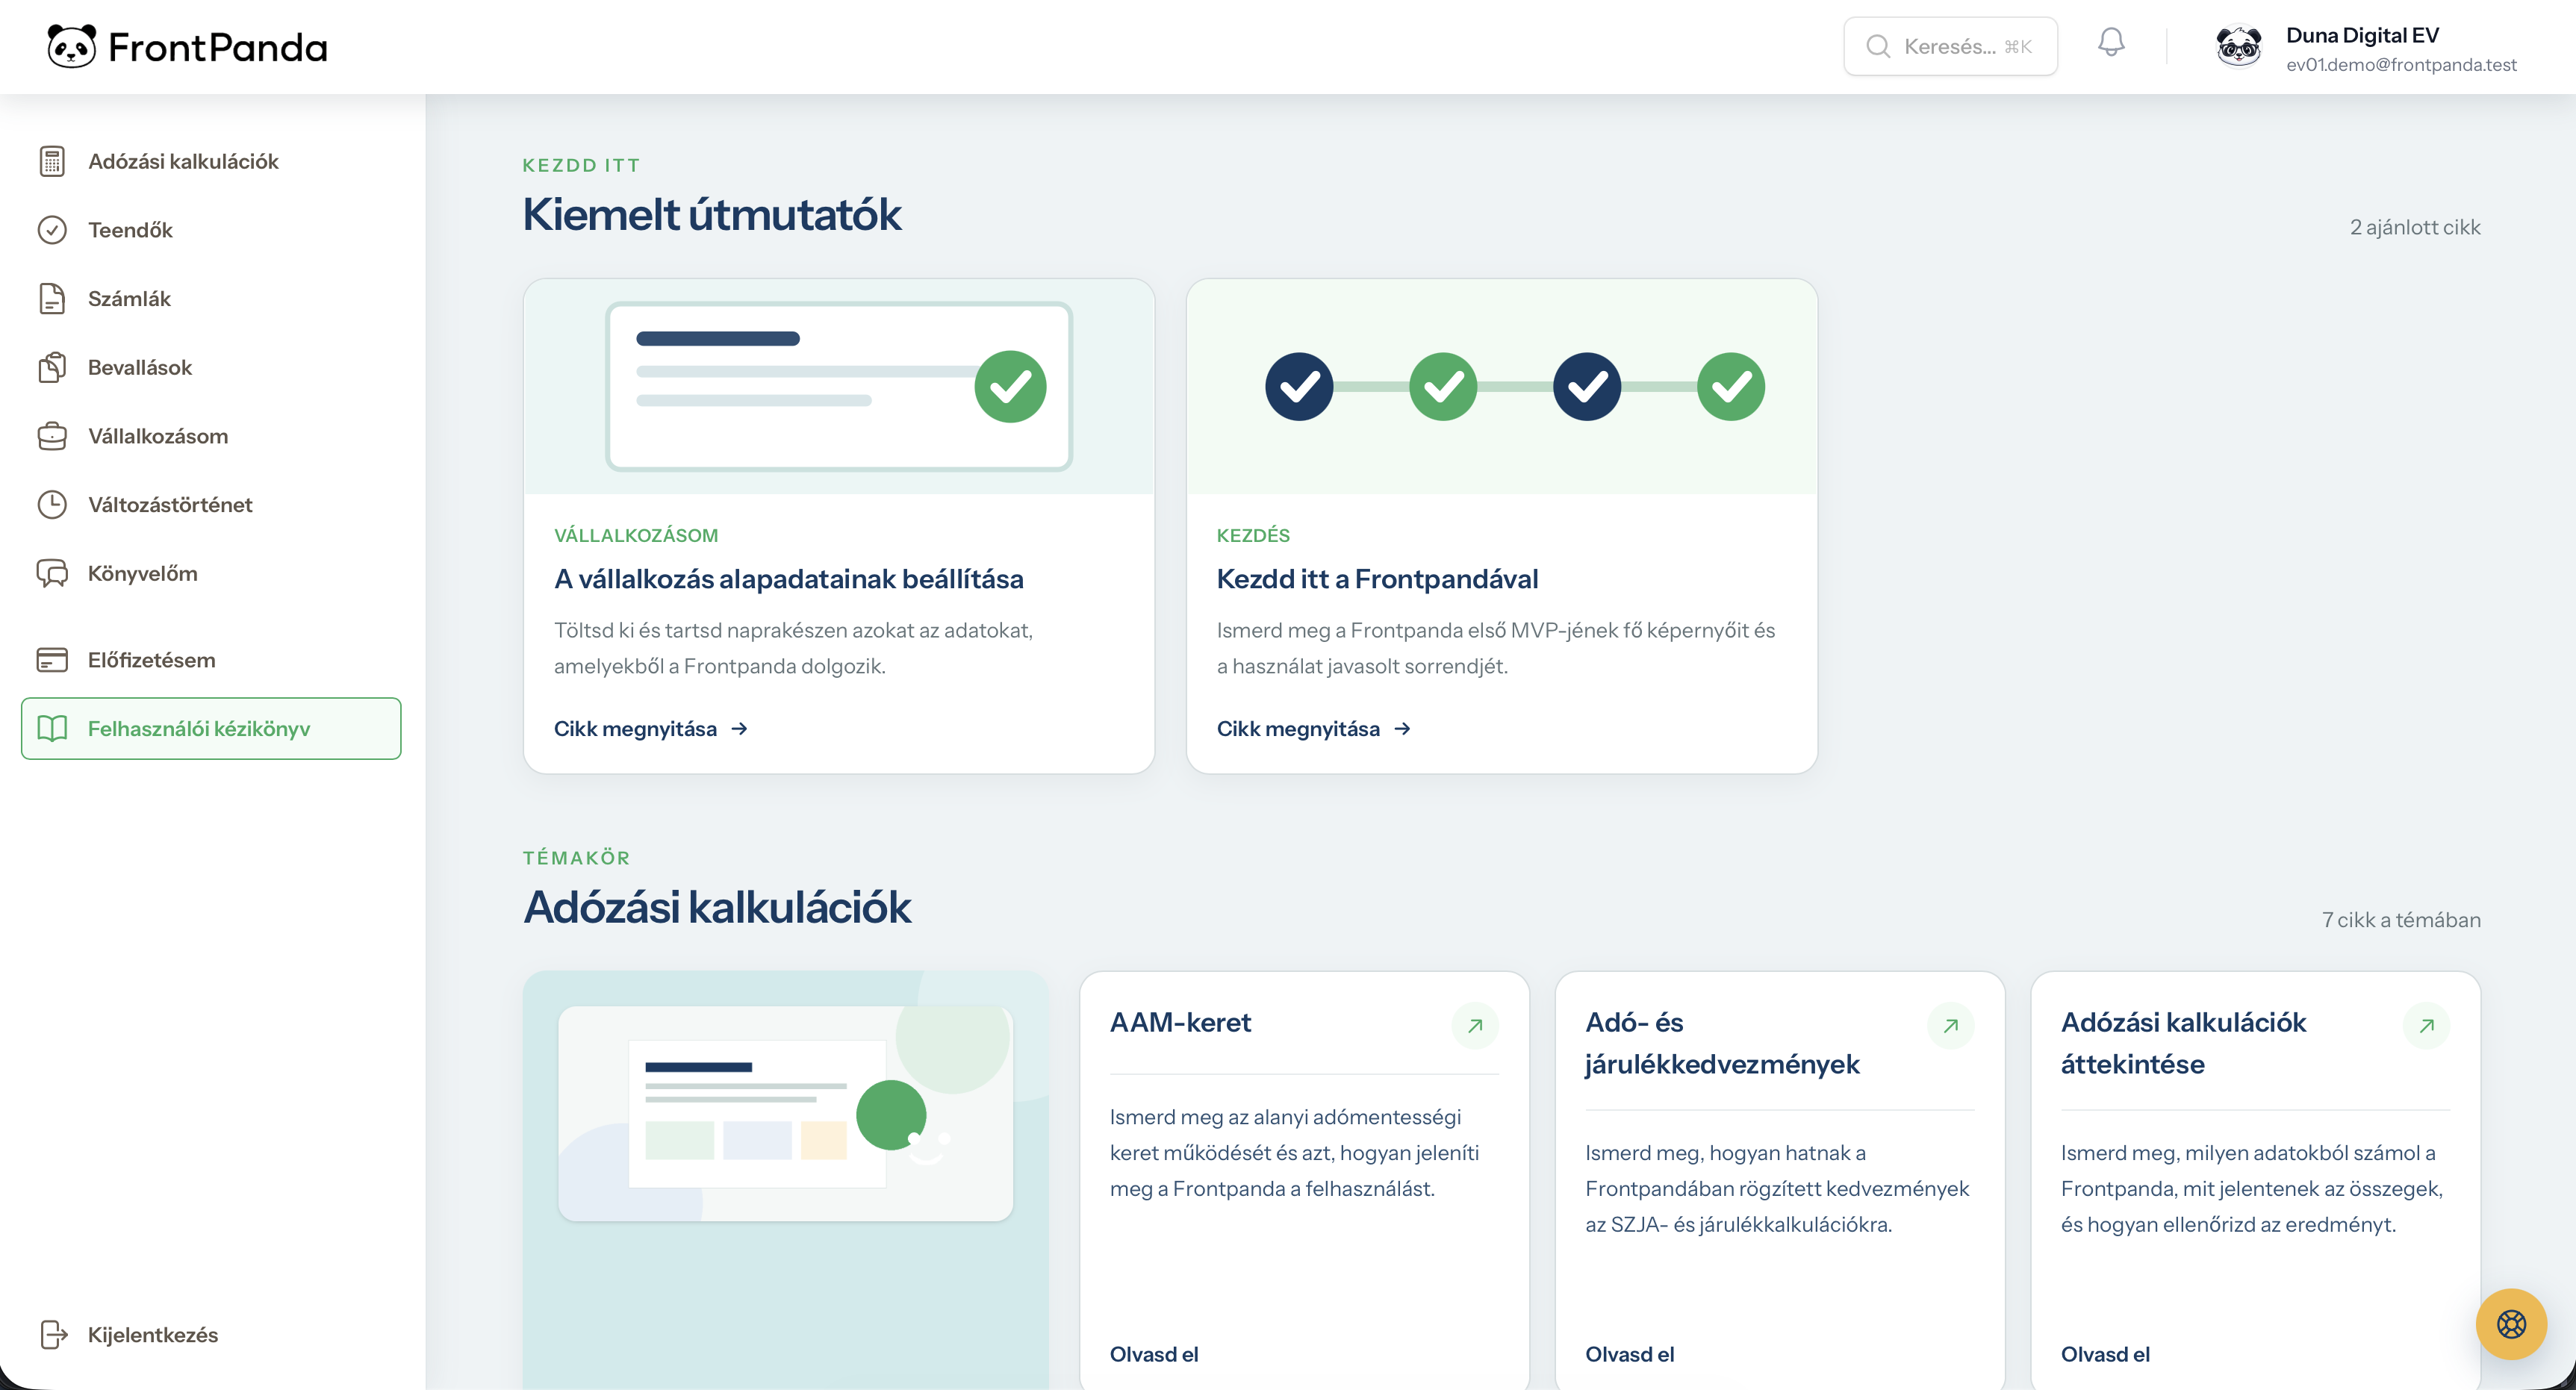This screenshot has height=1390, width=2576.
Task: Click the Kiemelt útmutatók heading
Action: tap(712, 214)
